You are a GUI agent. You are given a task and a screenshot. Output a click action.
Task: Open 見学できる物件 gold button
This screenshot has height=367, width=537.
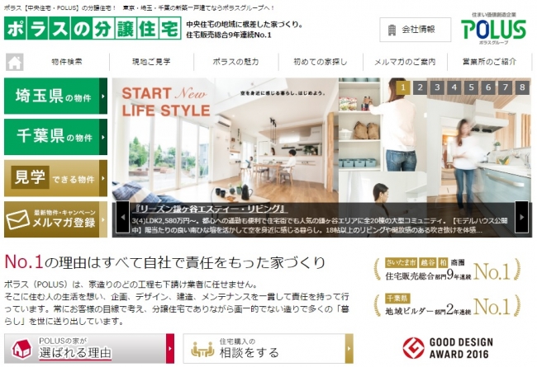[x=56, y=178]
